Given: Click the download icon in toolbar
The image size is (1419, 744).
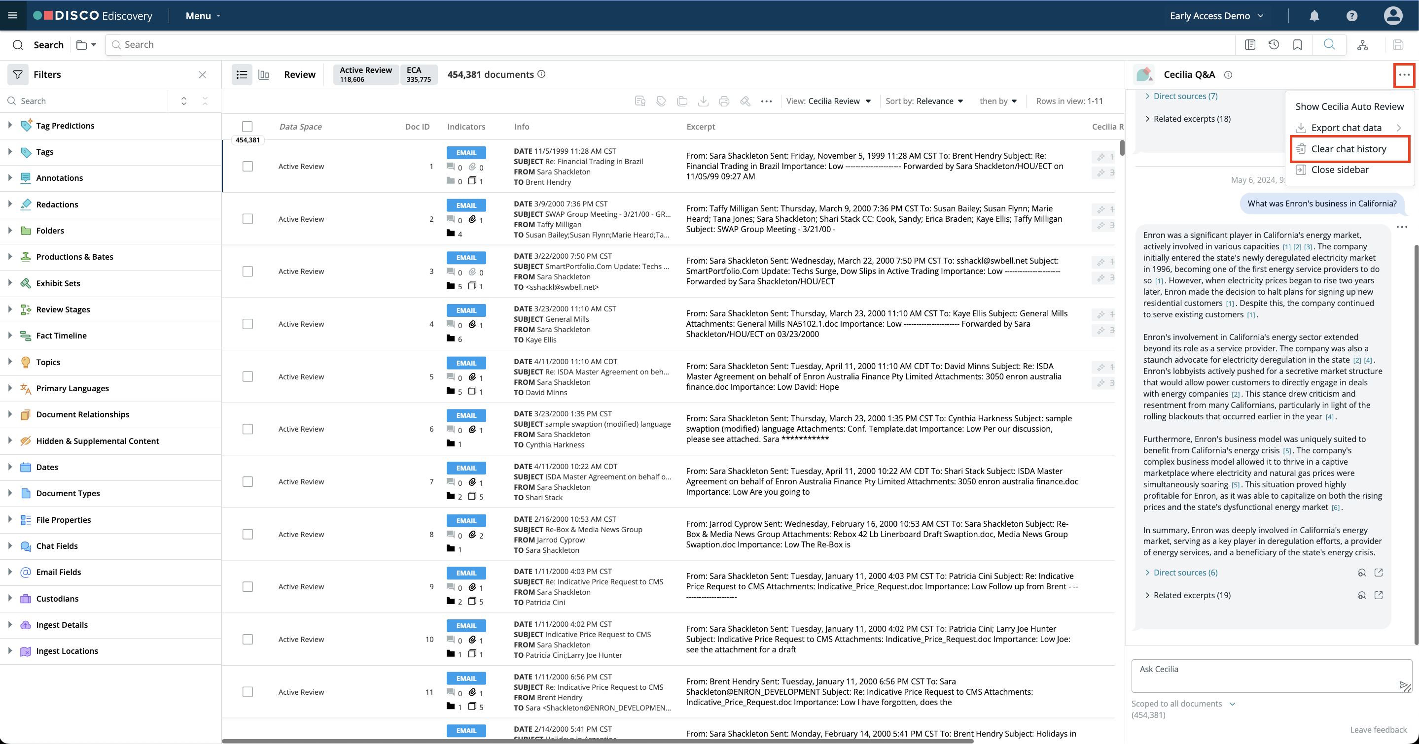Looking at the screenshot, I should point(703,101).
